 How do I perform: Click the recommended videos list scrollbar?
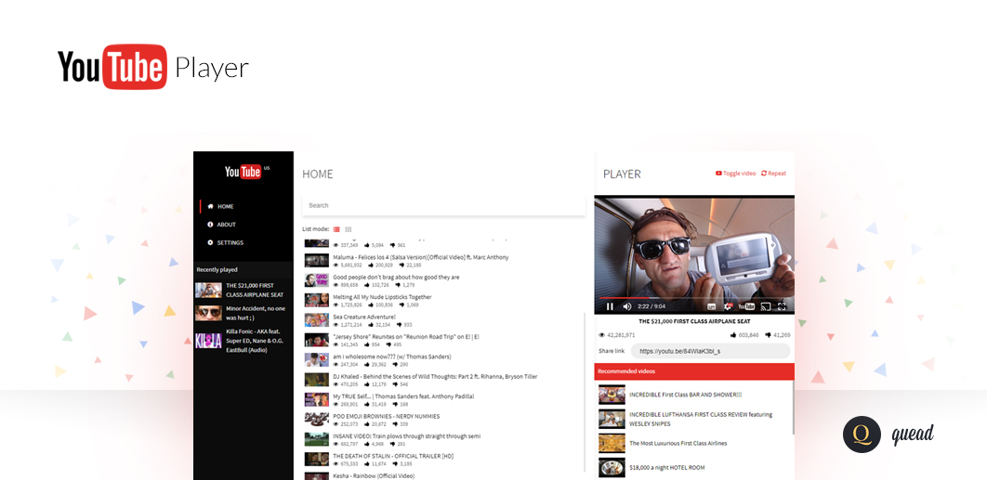[793, 408]
